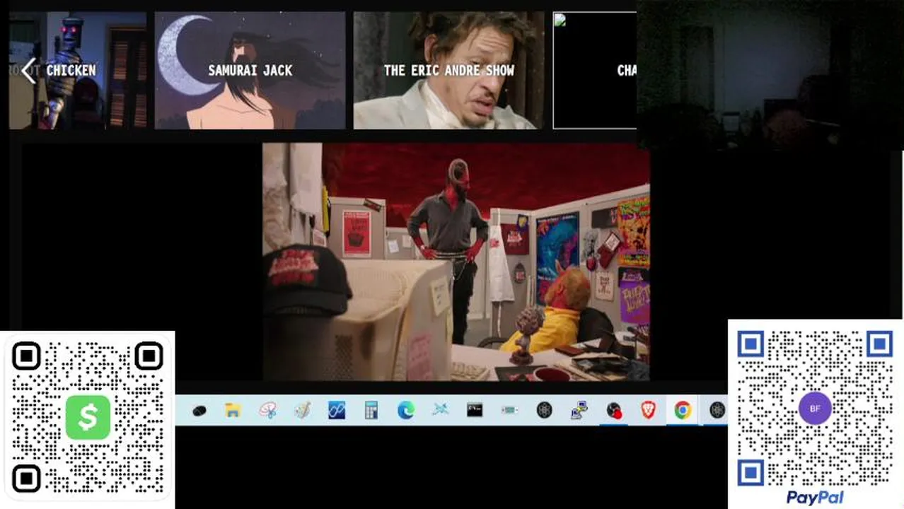The width and height of the screenshot is (904, 509).
Task: Open the blue wave-graph app icon
Action: coord(337,410)
